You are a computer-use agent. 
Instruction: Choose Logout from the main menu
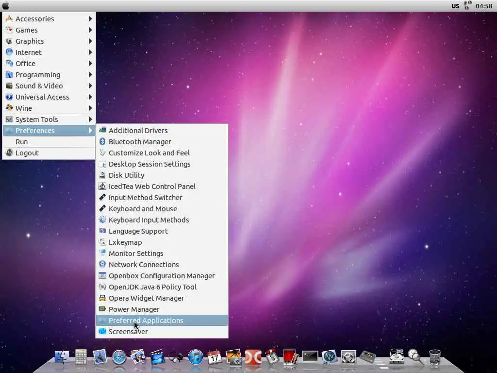[x=49, y=153]
